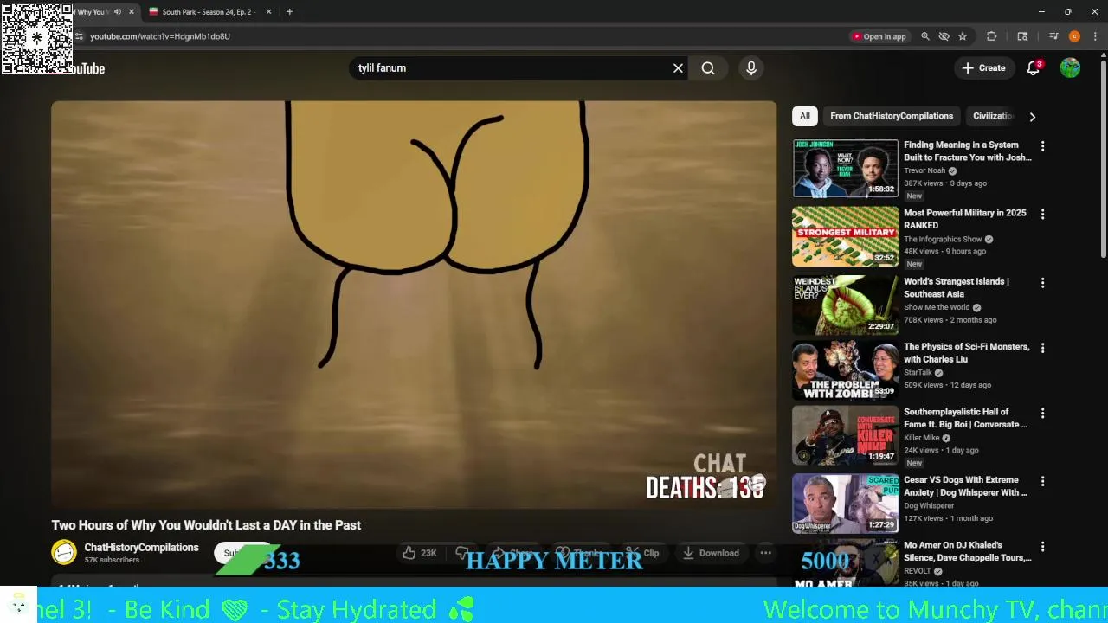Viewport: 1108px width, 623px height.
Task: Open options menu for Finding Meaning video
Action: (1042, 146)
